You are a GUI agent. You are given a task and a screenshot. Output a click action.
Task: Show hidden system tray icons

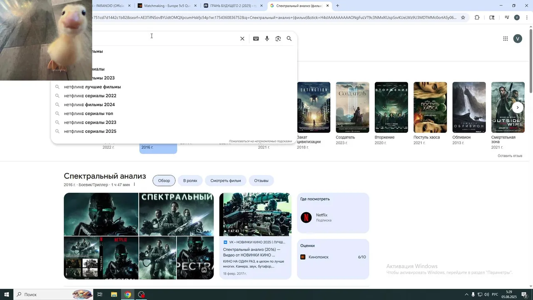[x=466, y=295]
